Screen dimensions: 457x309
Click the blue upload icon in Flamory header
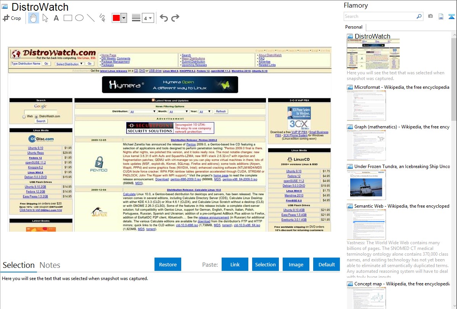coord(451,17)
